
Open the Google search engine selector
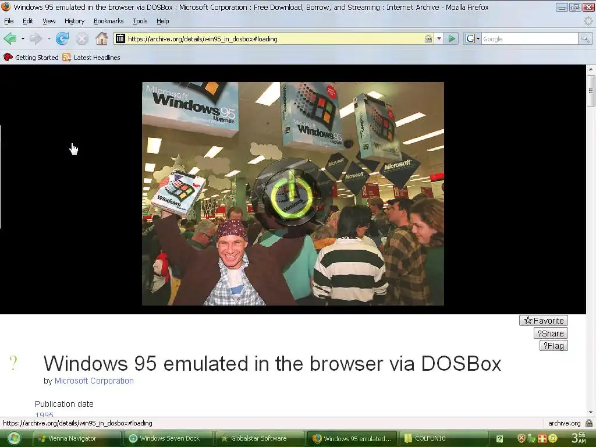473,38
